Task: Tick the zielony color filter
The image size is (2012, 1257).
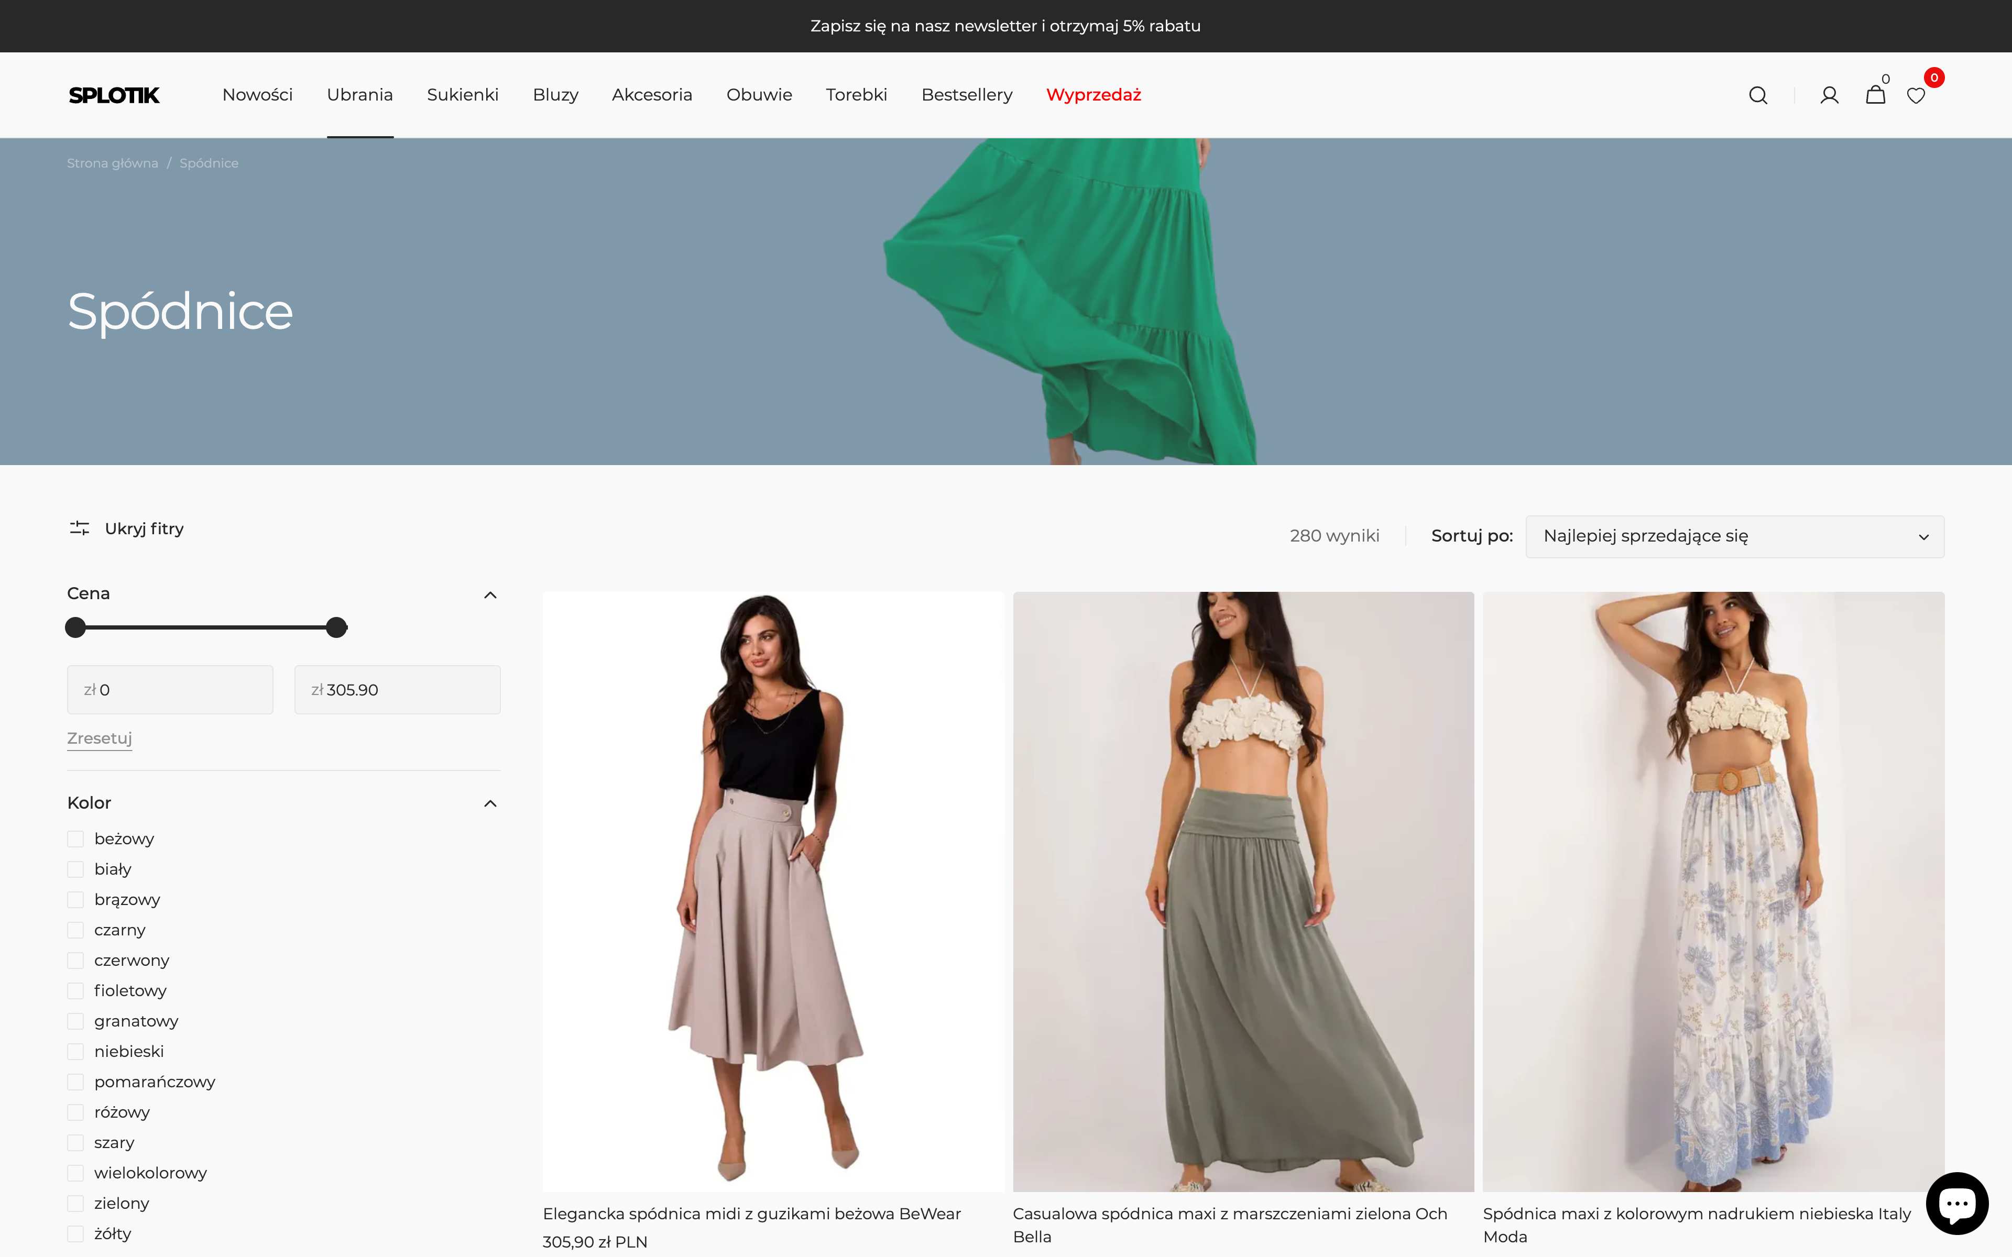Action: click(75, 1204)
